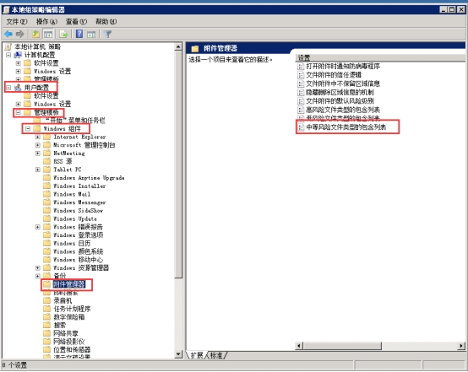Expand the Windows 资源管理器 folder node

pos(38,268)
